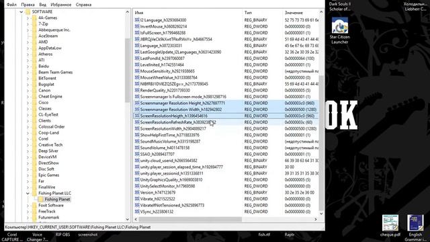This screenshot has height=242, width=430.
Task: Select the Bugsplat key
Action: click(46, 84)
